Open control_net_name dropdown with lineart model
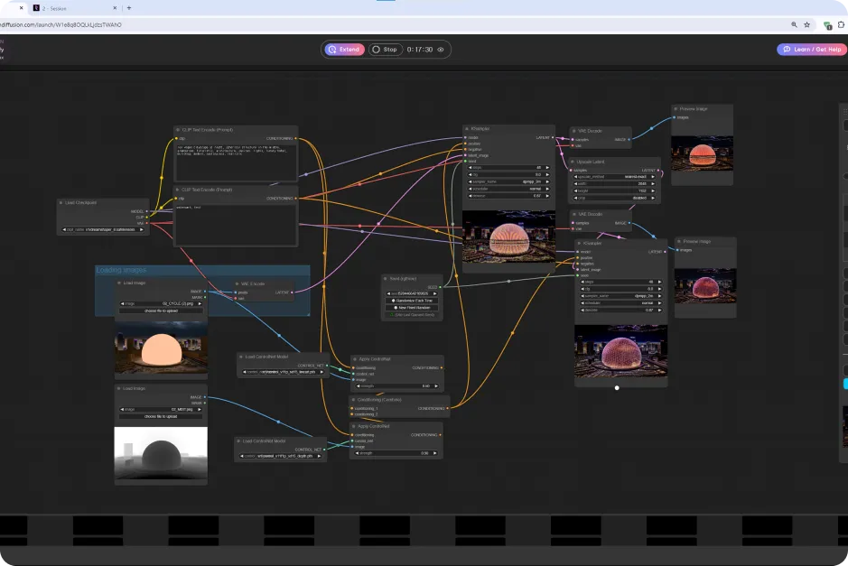Viewport: 848px width, 566px height. (x=283, y=372)
